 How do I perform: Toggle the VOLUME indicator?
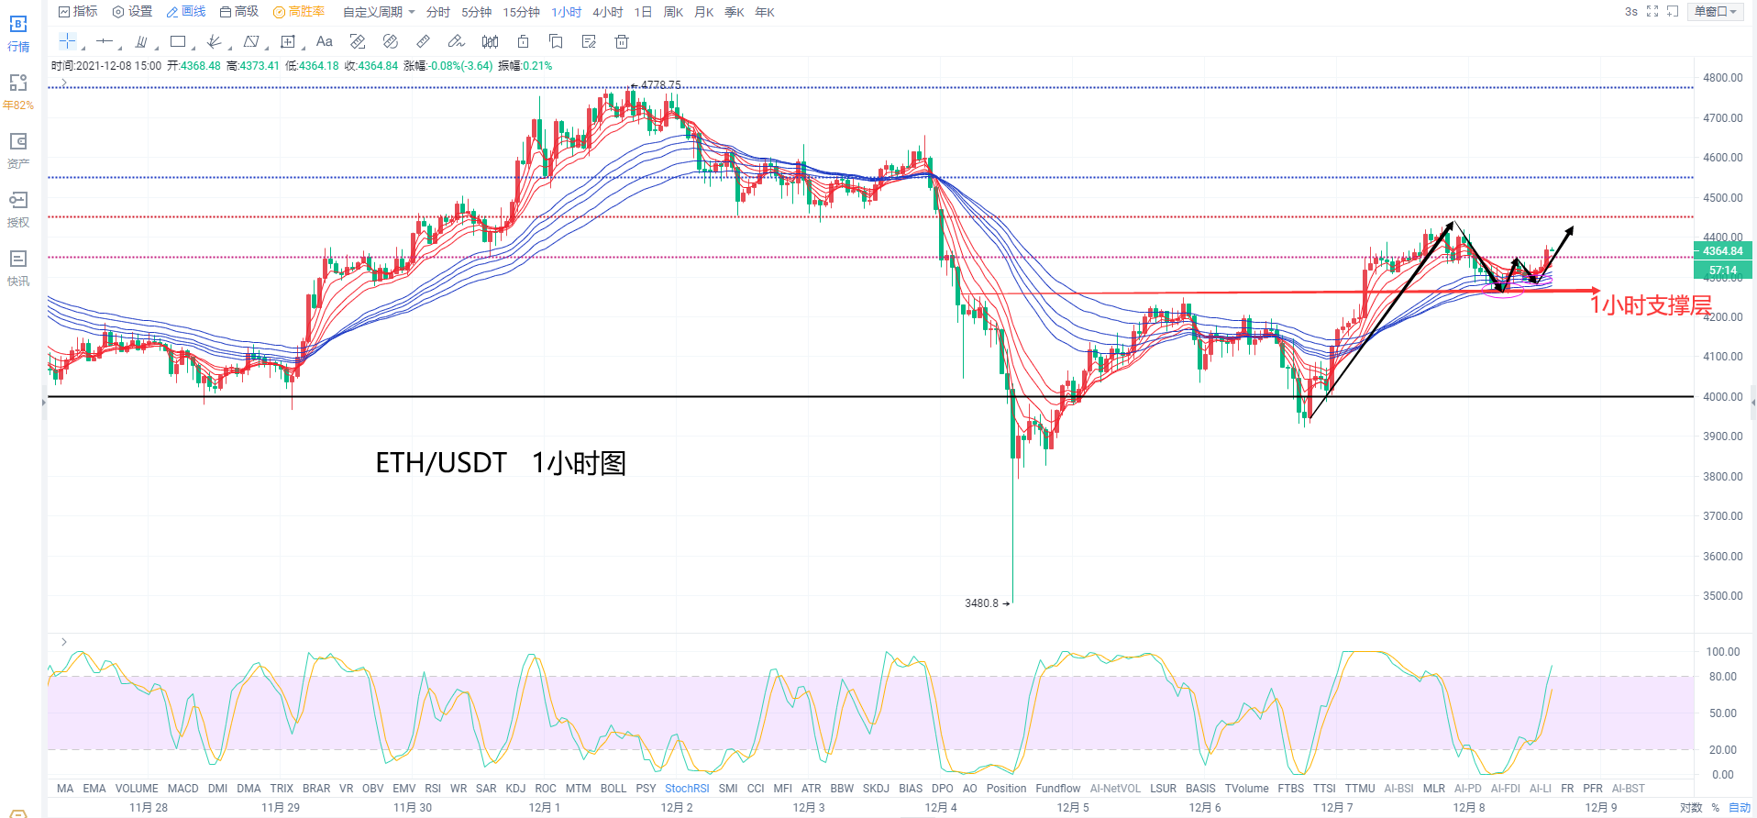coord(137,789)
